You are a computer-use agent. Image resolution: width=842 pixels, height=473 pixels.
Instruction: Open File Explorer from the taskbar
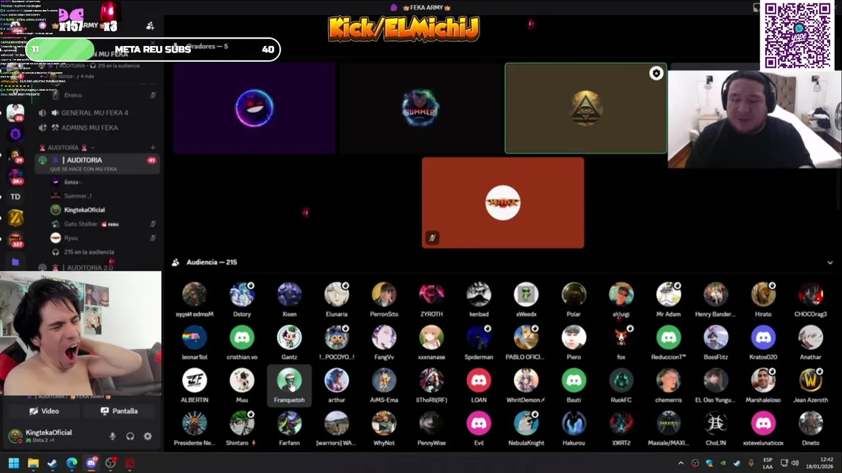point(33,463)
